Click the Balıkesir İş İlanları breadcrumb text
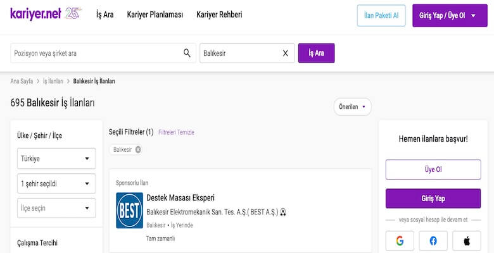This screenshot has height=253, width=494. click(94, 81)
